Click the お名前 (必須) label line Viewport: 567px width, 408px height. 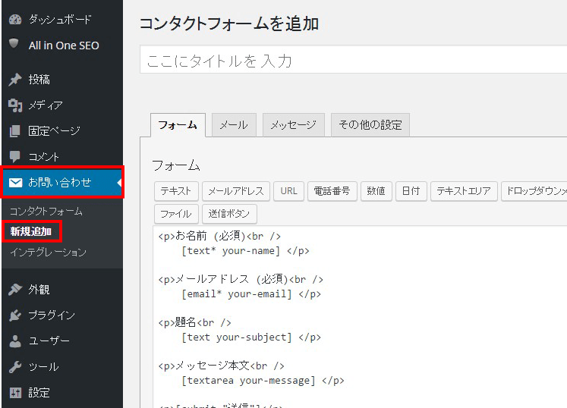[219, 237]
